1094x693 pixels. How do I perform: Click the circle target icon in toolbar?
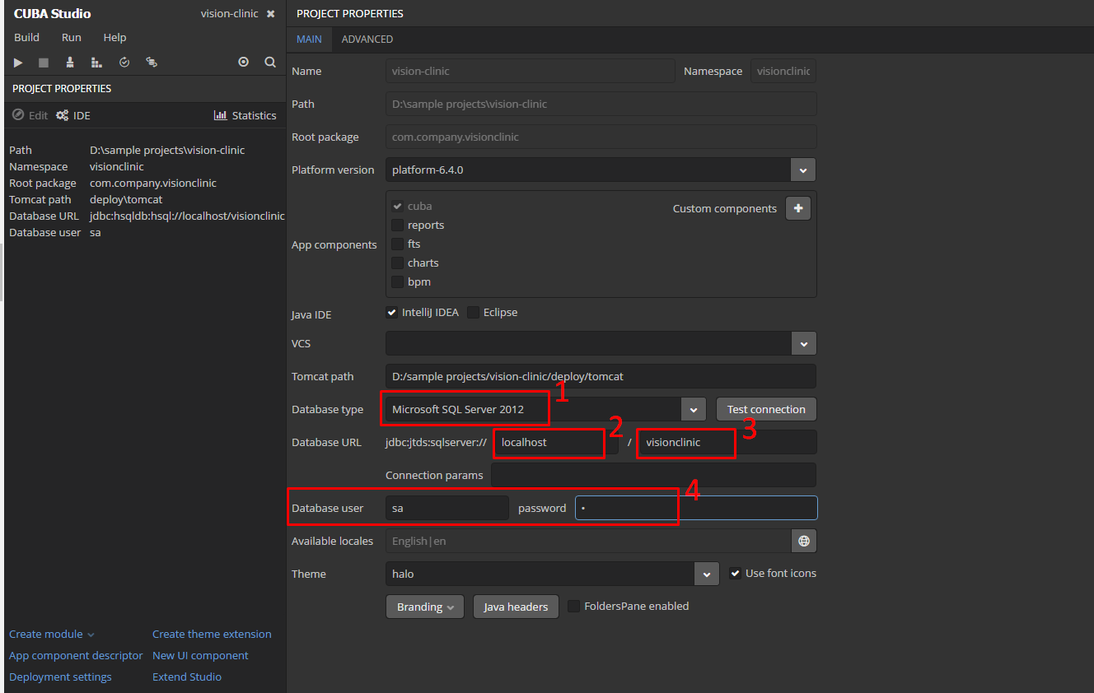click(243, 63)
